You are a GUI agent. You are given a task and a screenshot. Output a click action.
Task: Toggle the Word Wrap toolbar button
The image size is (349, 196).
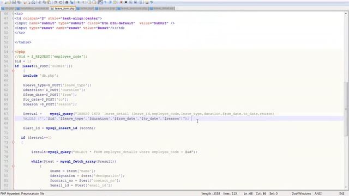point(100,2)
